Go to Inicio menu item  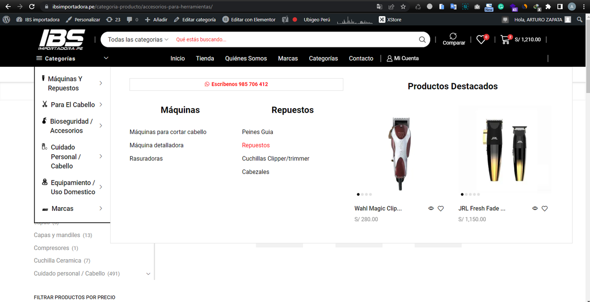[x=177, y=58]
